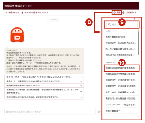The height and width of the screenshot is (123, 145).
Task: Click the orange robot avatar
Action: [17, 35]
